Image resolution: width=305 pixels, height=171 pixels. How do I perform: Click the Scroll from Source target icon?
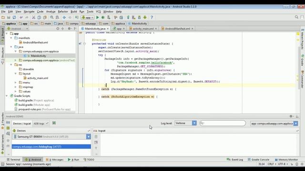58,28
